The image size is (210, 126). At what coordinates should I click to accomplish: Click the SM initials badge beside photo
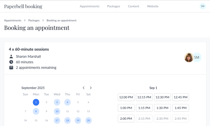coord(197,57)
